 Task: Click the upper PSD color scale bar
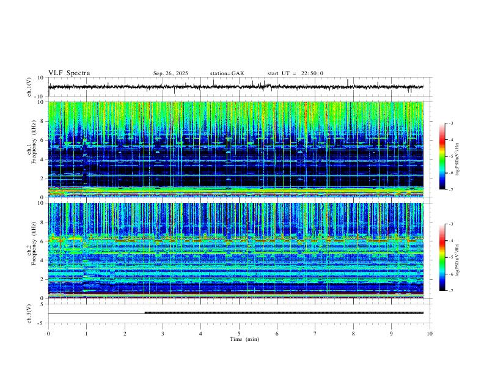(x=442, y=156)
